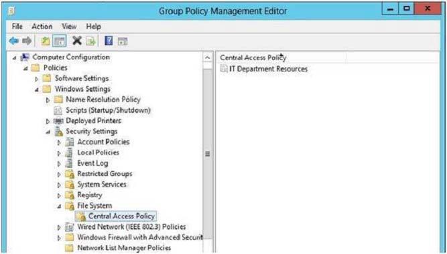This screenshot has height=254, width=447.
Task: Open the View menu
Action: 69,27
